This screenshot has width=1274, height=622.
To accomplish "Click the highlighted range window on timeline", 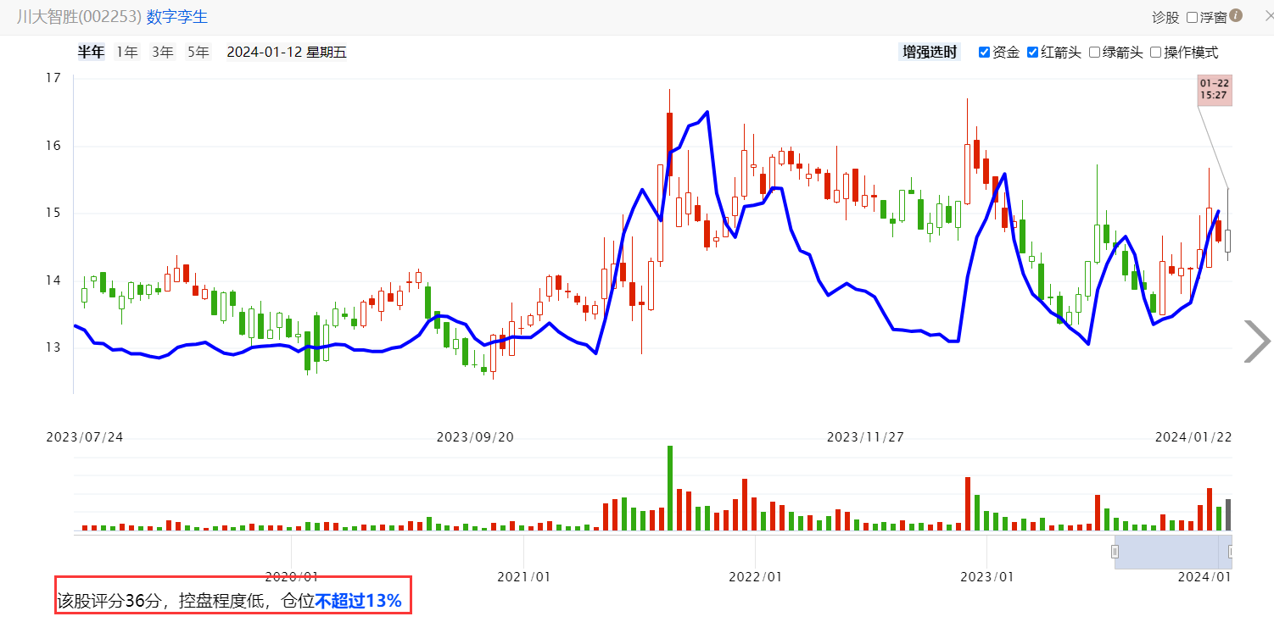I will click(x=1173, y=552).
